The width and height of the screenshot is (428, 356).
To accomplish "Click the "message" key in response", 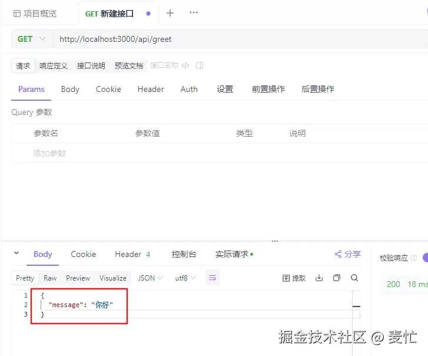I will pos(66,305).
